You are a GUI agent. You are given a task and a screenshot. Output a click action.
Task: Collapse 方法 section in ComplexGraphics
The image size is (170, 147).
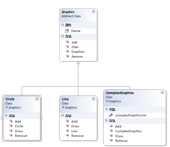click(106, 120)
